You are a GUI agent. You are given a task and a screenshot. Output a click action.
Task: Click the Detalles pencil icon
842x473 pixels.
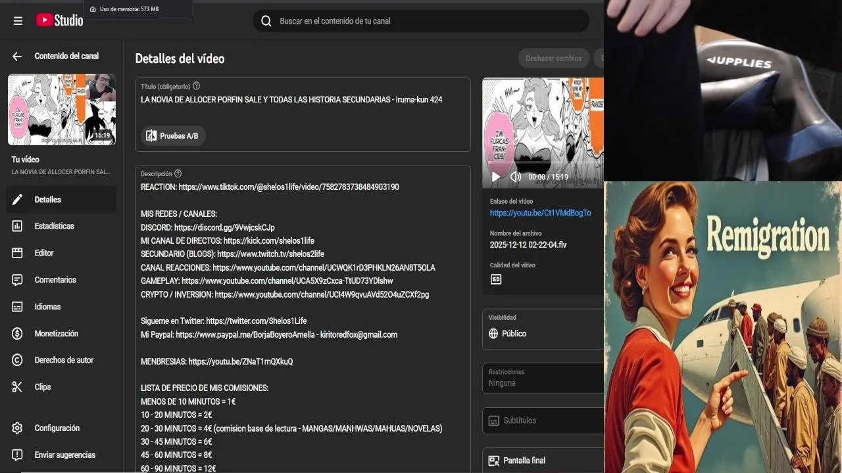click(17, 200)
